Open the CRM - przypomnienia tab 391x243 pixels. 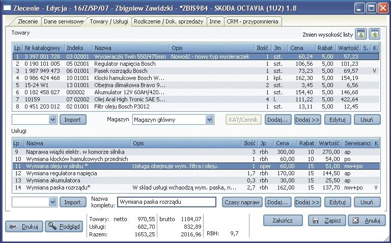click(253, 21)
